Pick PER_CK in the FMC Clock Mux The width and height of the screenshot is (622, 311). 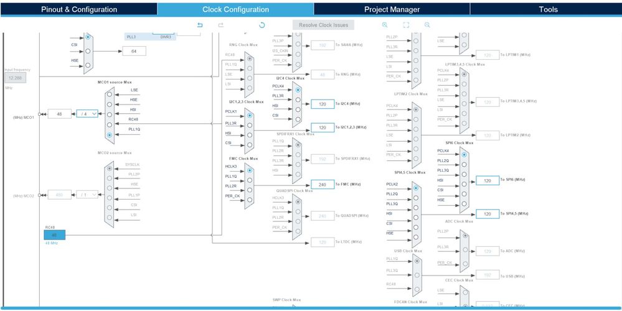(x=250, y=200)
